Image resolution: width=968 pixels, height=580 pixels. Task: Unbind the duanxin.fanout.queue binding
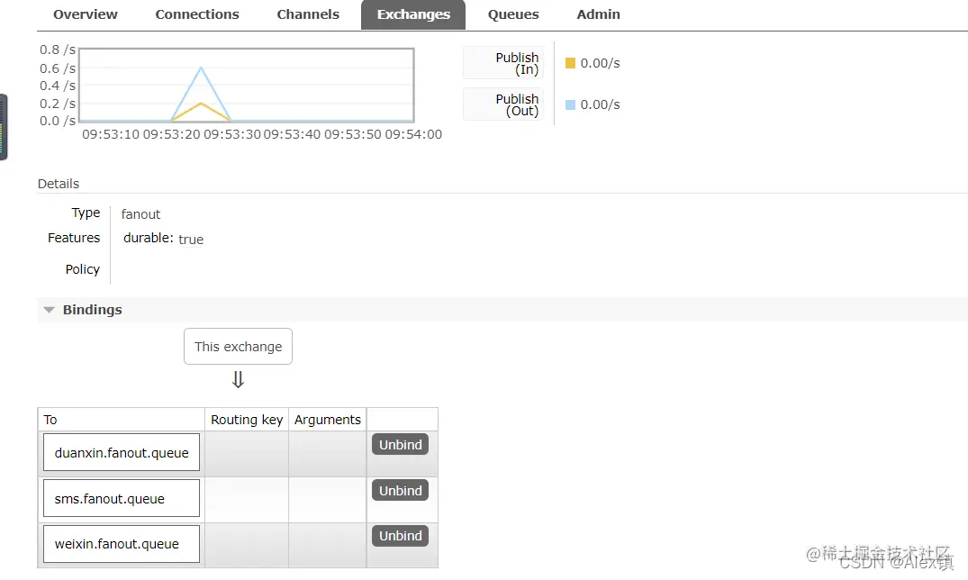click(400, 445)
